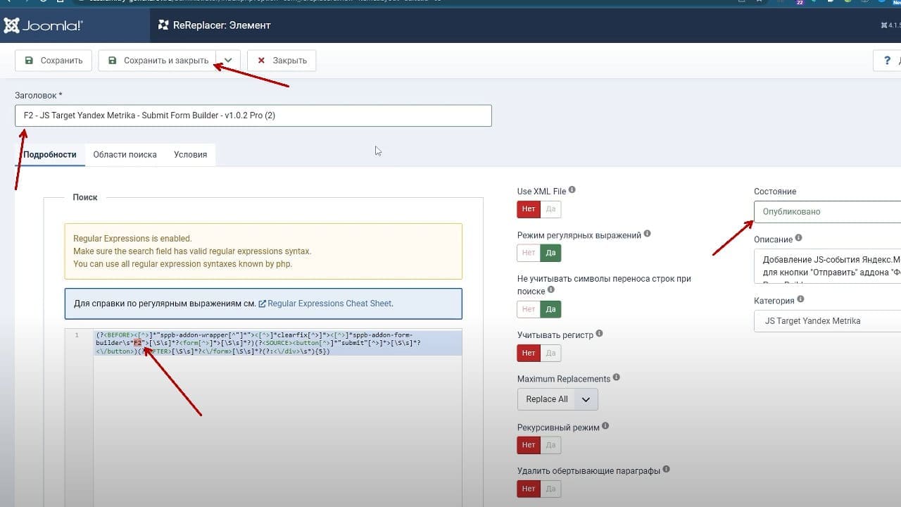Click info icon beside Use XML File

pos(572,190)
